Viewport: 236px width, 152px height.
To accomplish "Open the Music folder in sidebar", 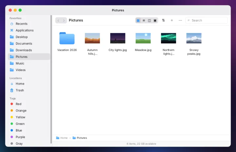I will (x=29, y=63).
